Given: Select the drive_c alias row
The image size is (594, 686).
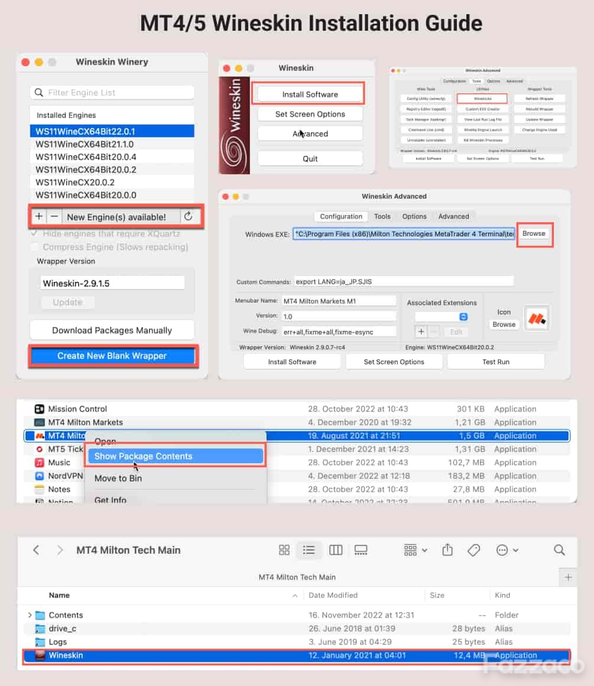Looking at the screenshot, I should pyautogui.click(x=297, y=628).
